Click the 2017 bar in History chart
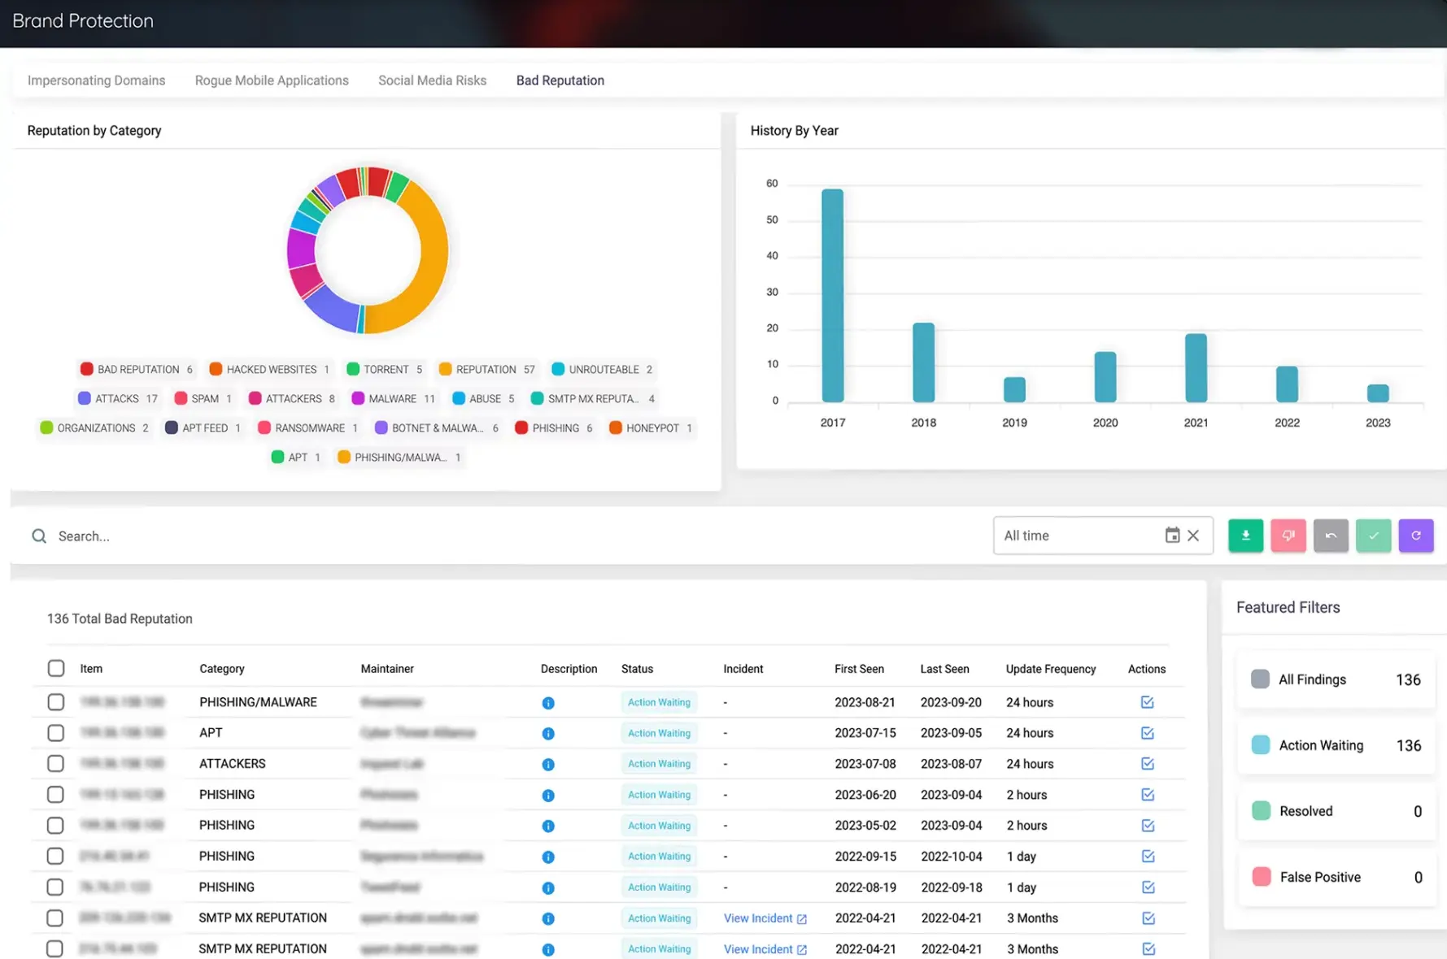 [833, 296]
